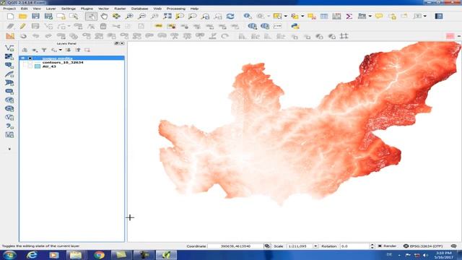Image resolution: width=462 pixels, height=260 pixels.
Task: Open the messages log icon in status bar
Action: point(453,246)
